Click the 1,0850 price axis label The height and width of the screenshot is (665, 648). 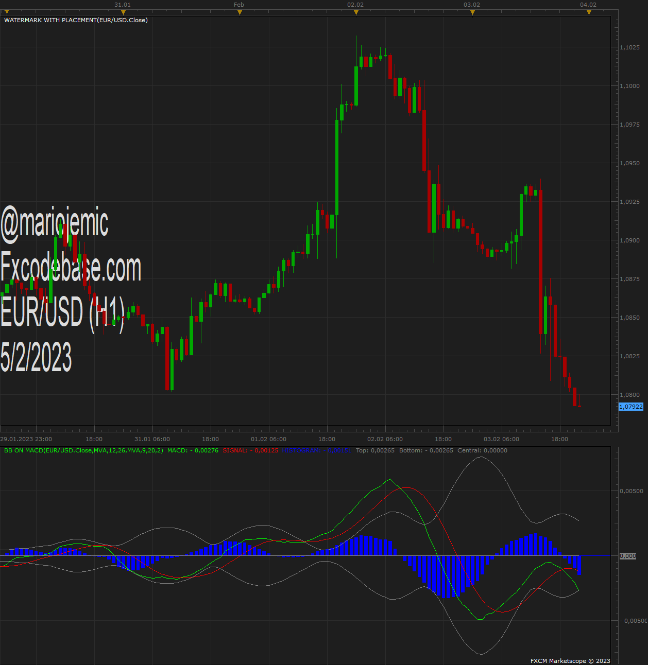click(629, 318)
